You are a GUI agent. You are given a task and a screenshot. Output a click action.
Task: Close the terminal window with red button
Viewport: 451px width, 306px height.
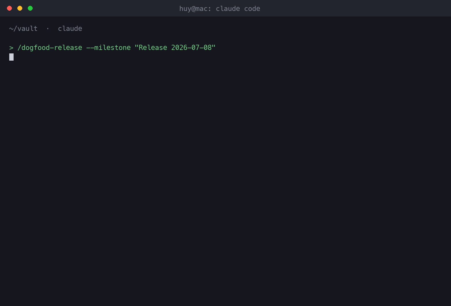[10, 8]
